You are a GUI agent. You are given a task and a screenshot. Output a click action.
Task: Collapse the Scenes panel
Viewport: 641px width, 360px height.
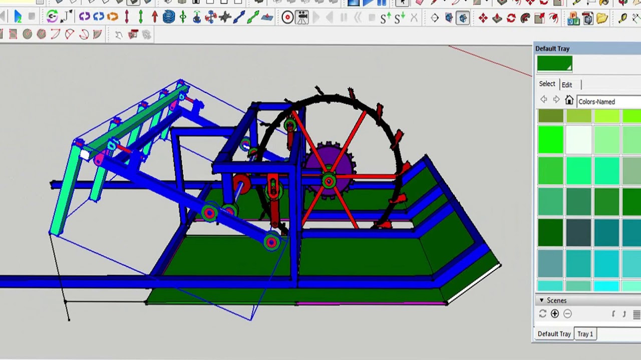[541, 300]
